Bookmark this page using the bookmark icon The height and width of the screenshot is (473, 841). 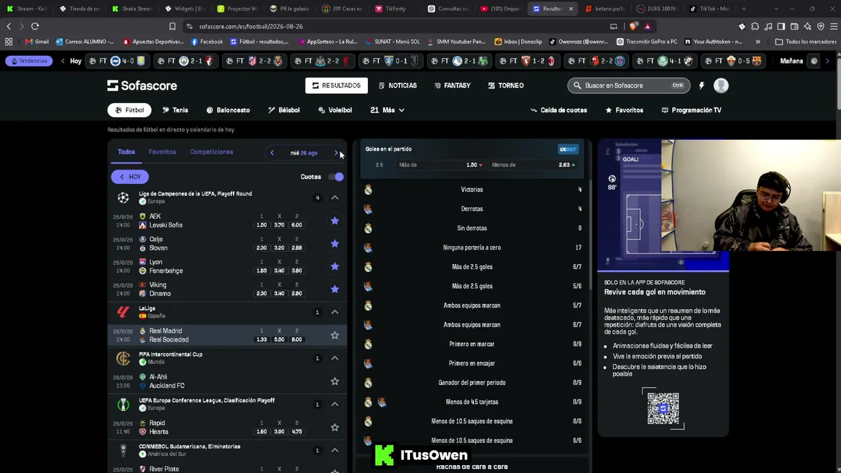point(172,26)
